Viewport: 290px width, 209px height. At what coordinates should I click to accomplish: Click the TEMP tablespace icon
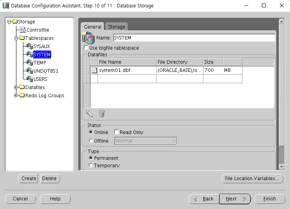click(30, 63)
